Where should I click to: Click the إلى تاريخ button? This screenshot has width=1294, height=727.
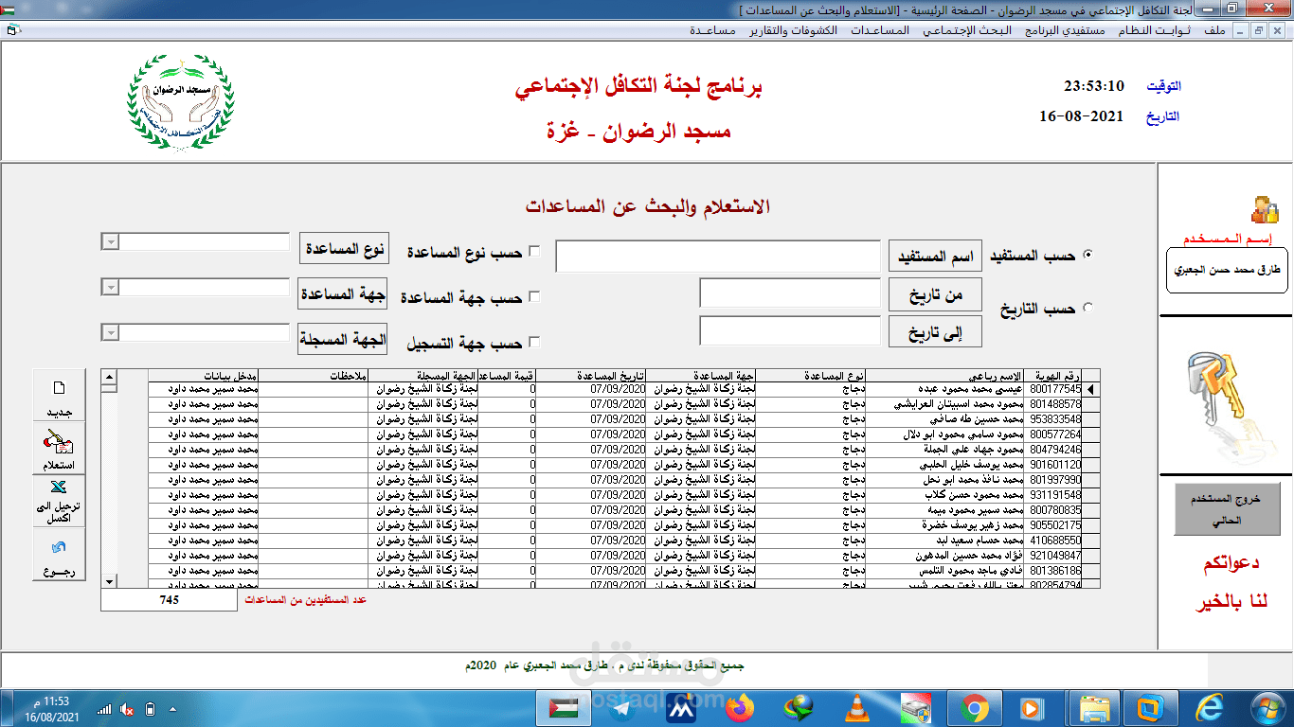click(x=935, y=331)
